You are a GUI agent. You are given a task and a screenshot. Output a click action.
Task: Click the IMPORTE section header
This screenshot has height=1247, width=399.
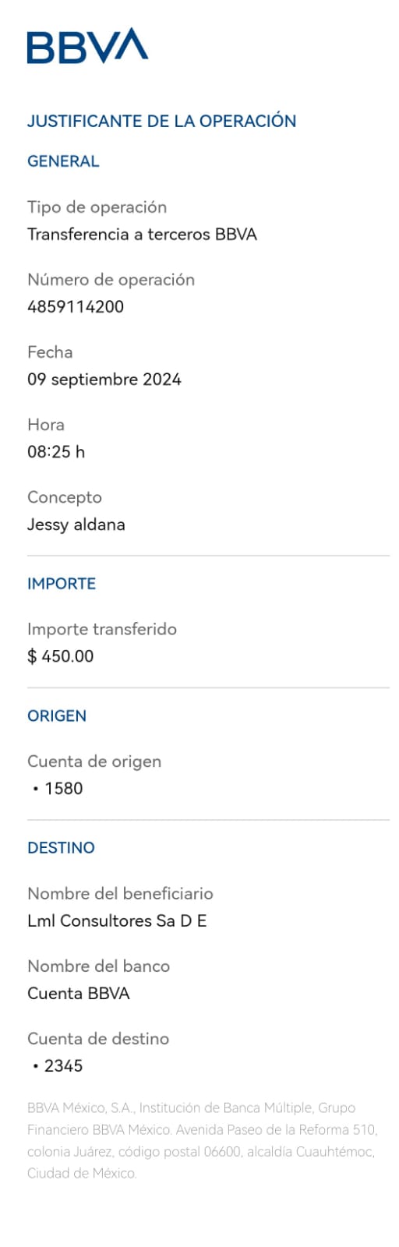point(62,584)
